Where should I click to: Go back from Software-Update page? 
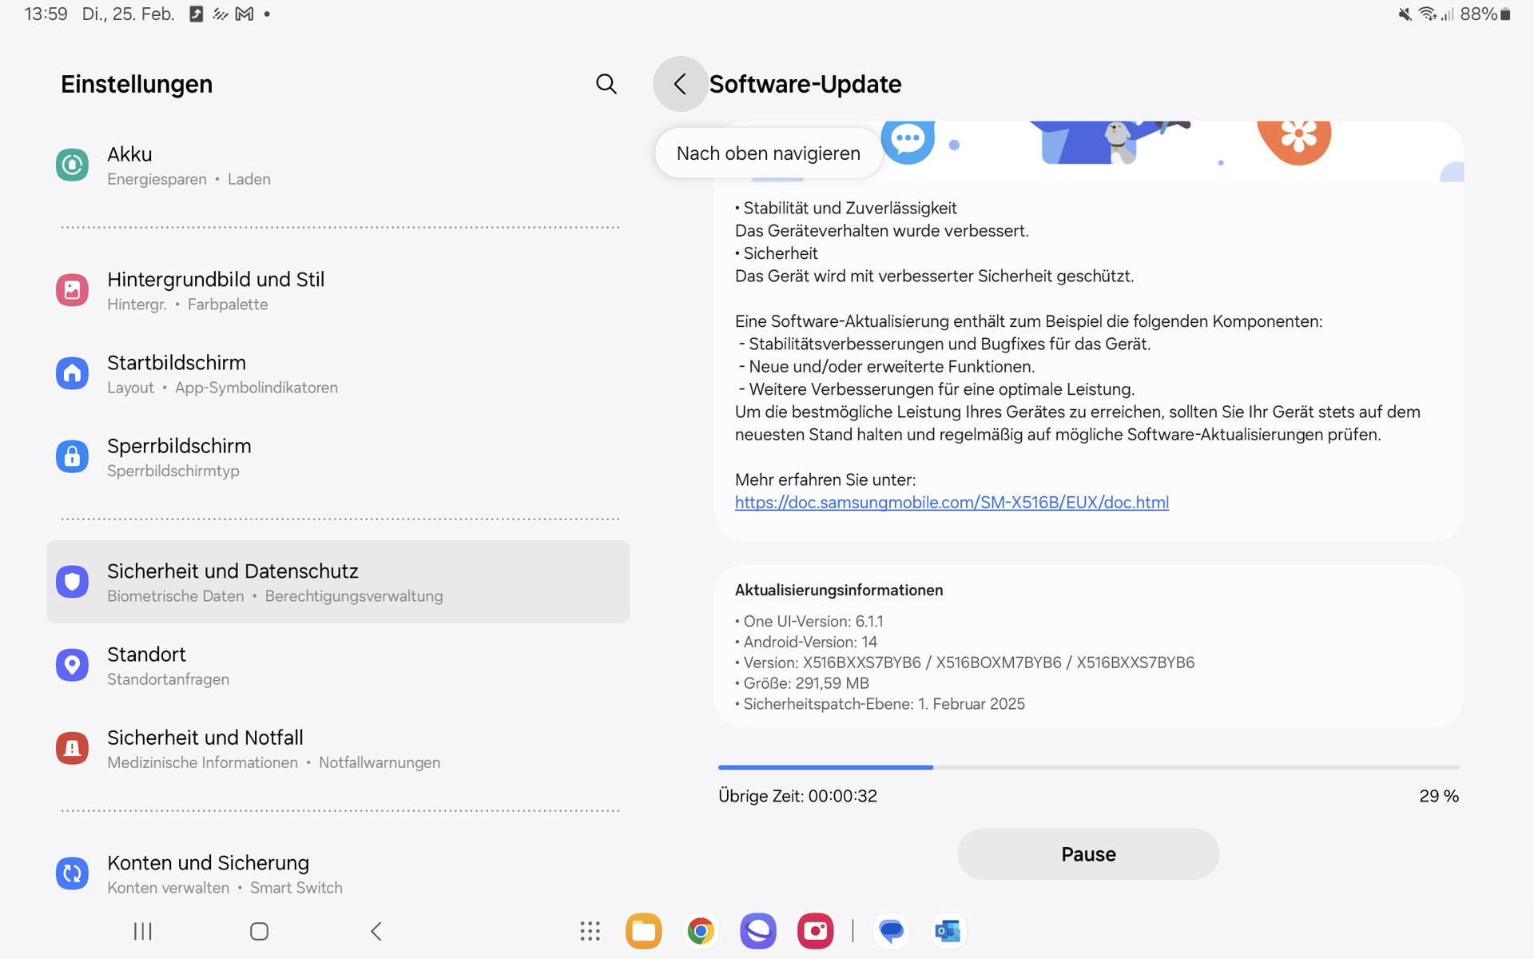pos(680,84)
